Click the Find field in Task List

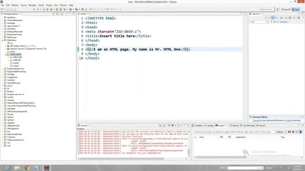[259, 22]
